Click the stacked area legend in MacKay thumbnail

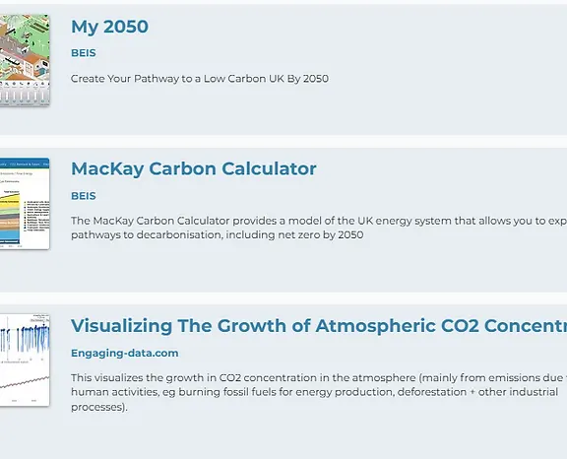point(36,216)
